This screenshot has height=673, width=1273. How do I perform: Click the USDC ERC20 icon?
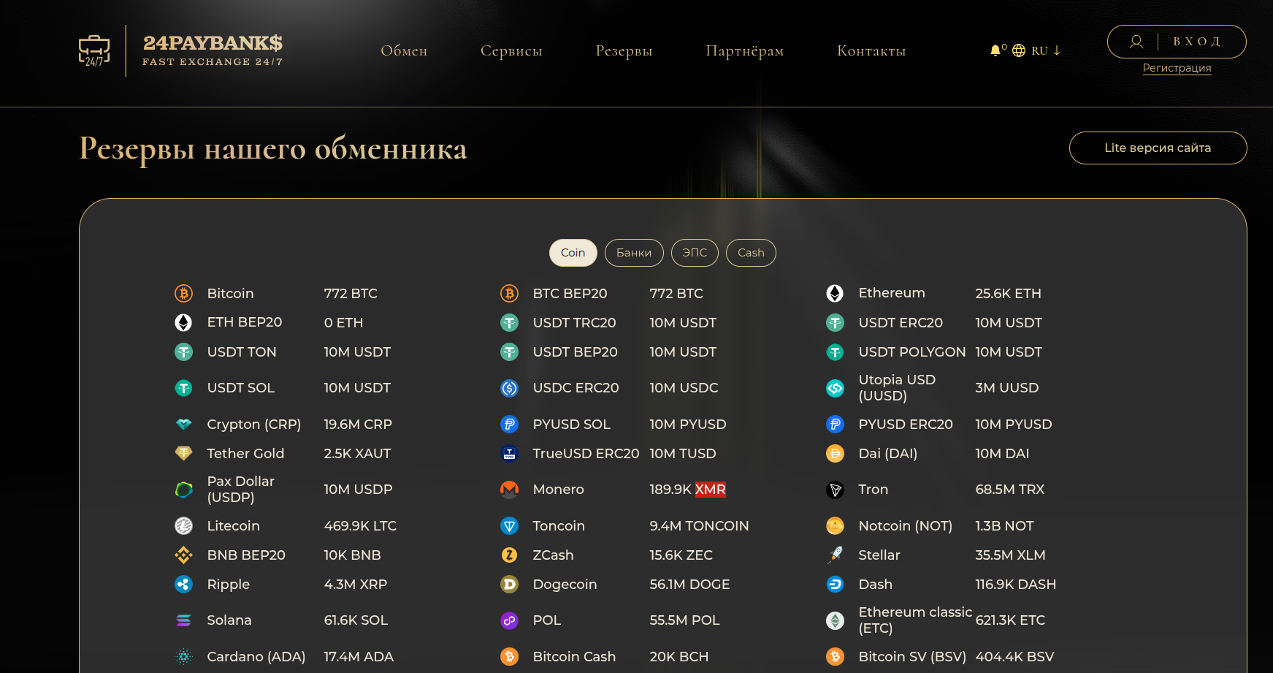pos(509,388)
